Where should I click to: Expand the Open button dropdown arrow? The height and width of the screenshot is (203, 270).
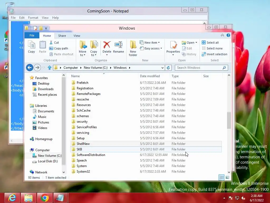click(x=196, y=43)
